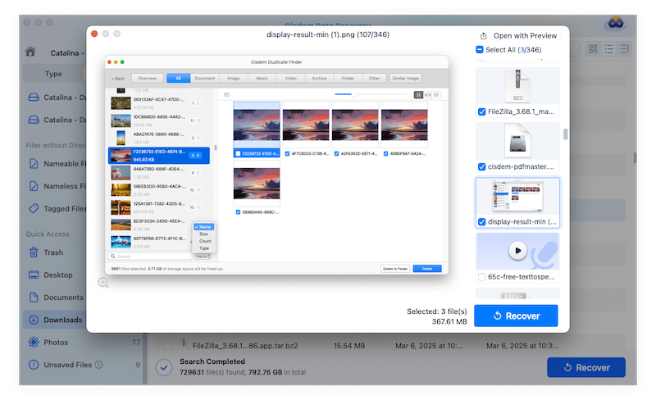This screenshot has width=656, height=409.
Task: Check the 65c-free-texttospeech file checkbox
Action: pyautogui.click(x=481, y=278)
